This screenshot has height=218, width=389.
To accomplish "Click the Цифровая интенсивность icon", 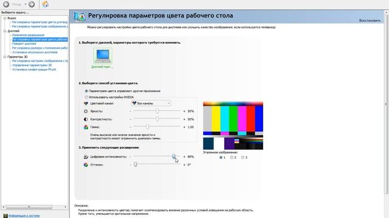I will 86,157.
